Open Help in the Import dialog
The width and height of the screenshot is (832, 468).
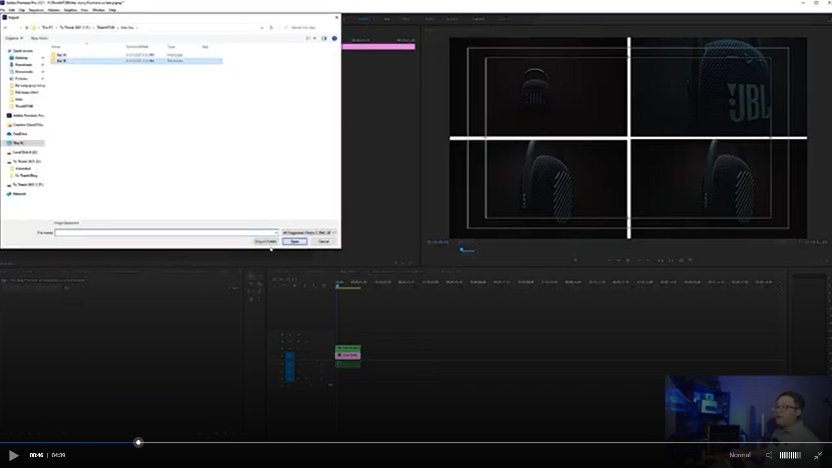point(335,38)
